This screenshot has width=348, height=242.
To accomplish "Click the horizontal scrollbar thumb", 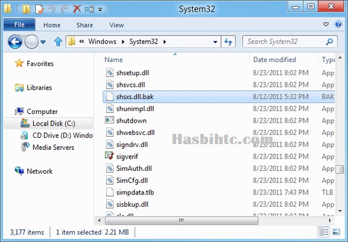I will coord(182,221).
